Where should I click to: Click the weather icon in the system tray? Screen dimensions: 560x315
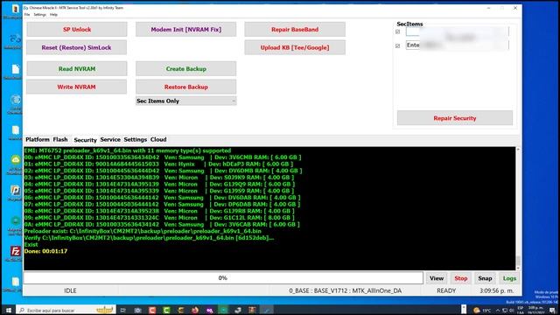476,310
